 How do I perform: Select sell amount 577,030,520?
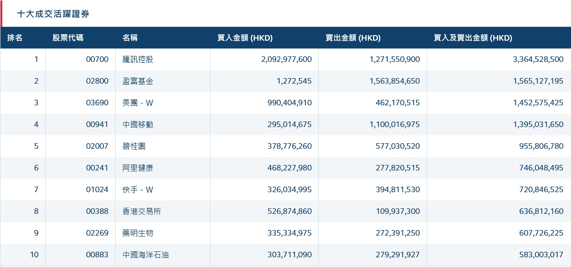click(398, 146)
